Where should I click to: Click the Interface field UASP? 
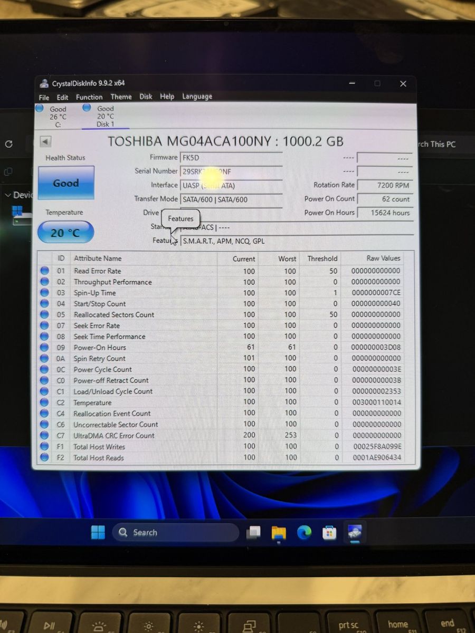pyautogui.click(x=231, y=185)
